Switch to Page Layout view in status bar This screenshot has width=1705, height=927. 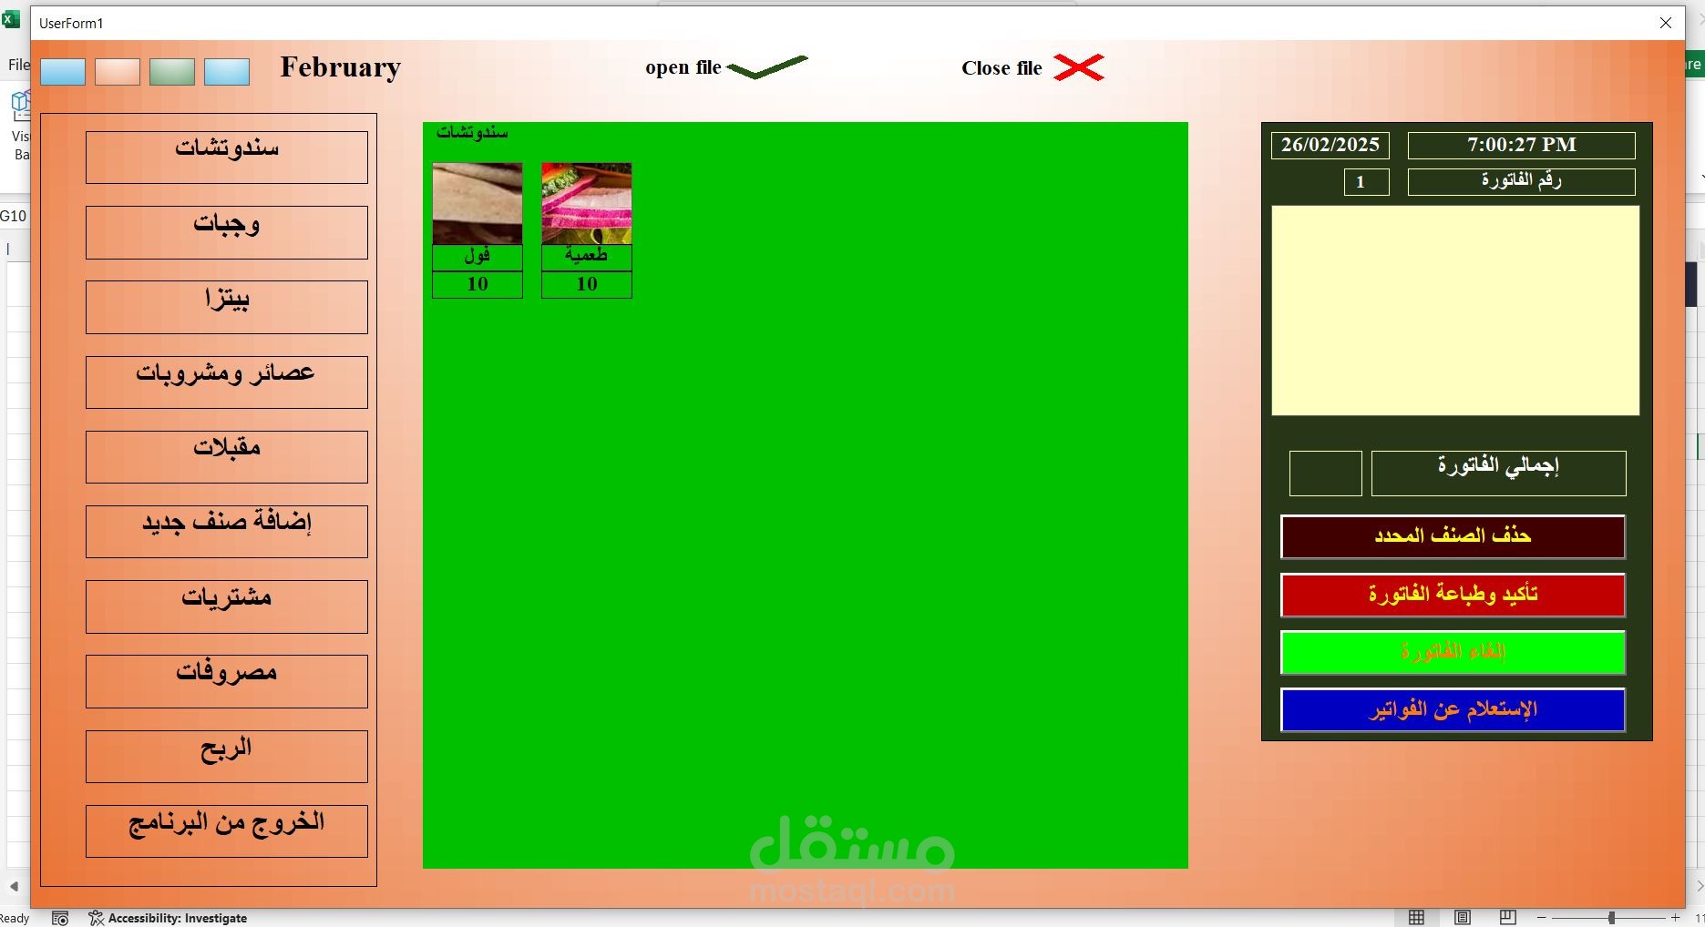coord(1463,917)
